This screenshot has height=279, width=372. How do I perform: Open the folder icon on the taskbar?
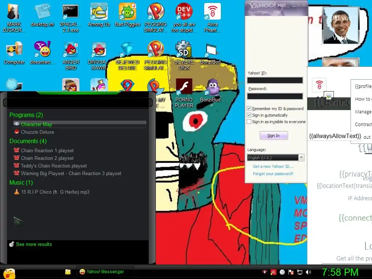pyautogui.click(x=68, y=272)
